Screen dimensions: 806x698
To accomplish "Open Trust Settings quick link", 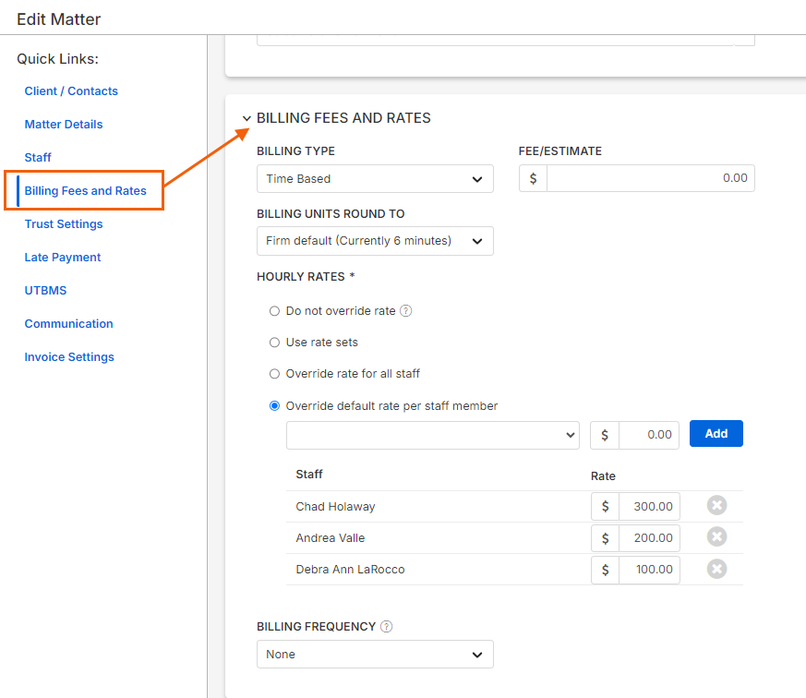I will (x=64, y=224).
